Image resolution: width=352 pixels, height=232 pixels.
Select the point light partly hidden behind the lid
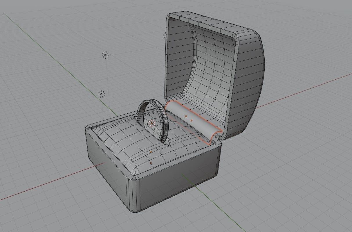click(x=165, y=35)
